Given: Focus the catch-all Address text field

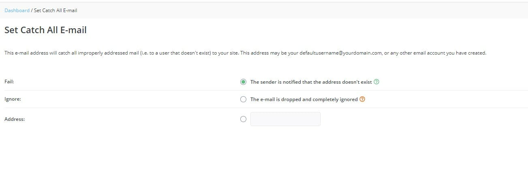Looking at the screenshot, I should pyautogui.click(x=285, y=119).
